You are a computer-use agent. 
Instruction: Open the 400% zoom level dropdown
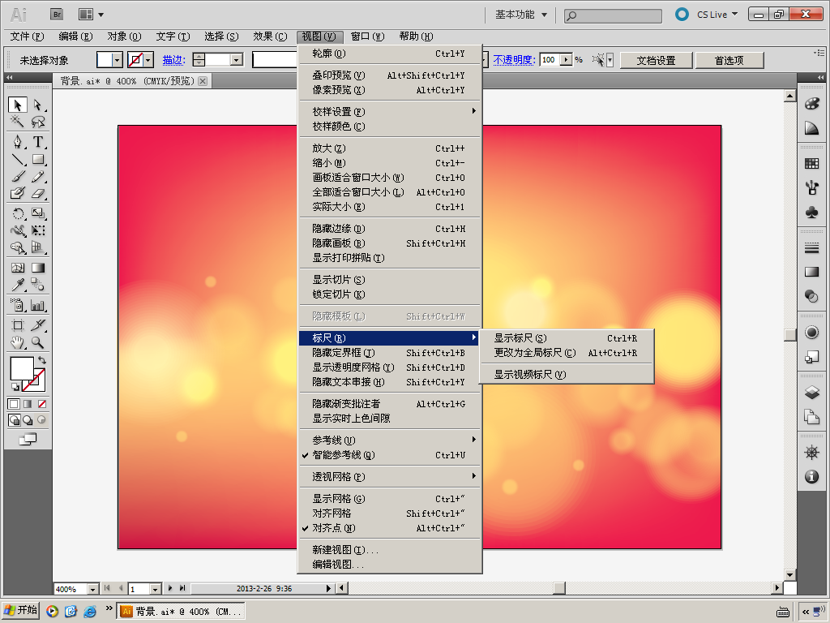[92, 589]
